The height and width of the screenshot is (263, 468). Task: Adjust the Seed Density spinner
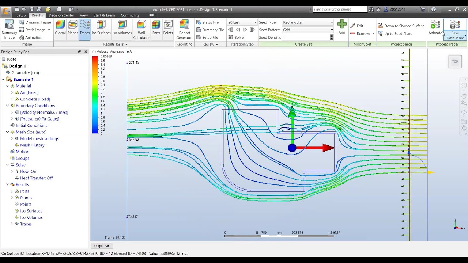[332, 37]
